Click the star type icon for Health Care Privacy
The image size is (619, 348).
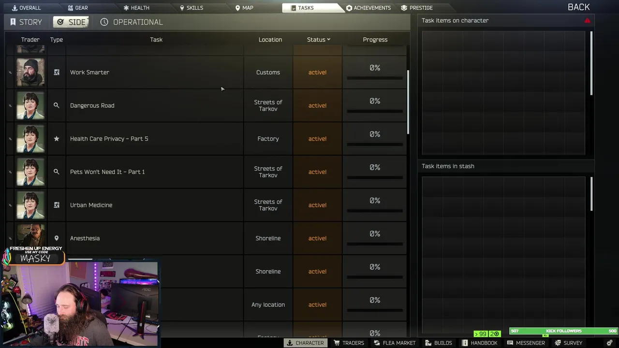coord(57,139)
